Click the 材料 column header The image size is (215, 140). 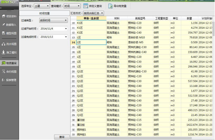(117, 18)
